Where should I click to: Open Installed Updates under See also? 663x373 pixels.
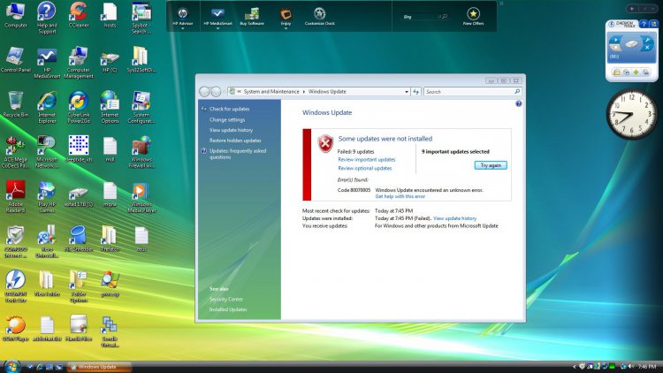(x=228, y=309)
